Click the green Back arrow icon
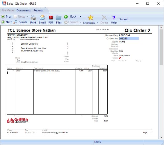The image size is (164, 145). tap(66, 17)
